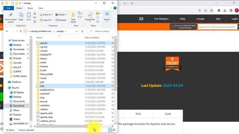Click the Join link on SourceForge
Viewport: 239px width, 134px height.
click(218, 19)
